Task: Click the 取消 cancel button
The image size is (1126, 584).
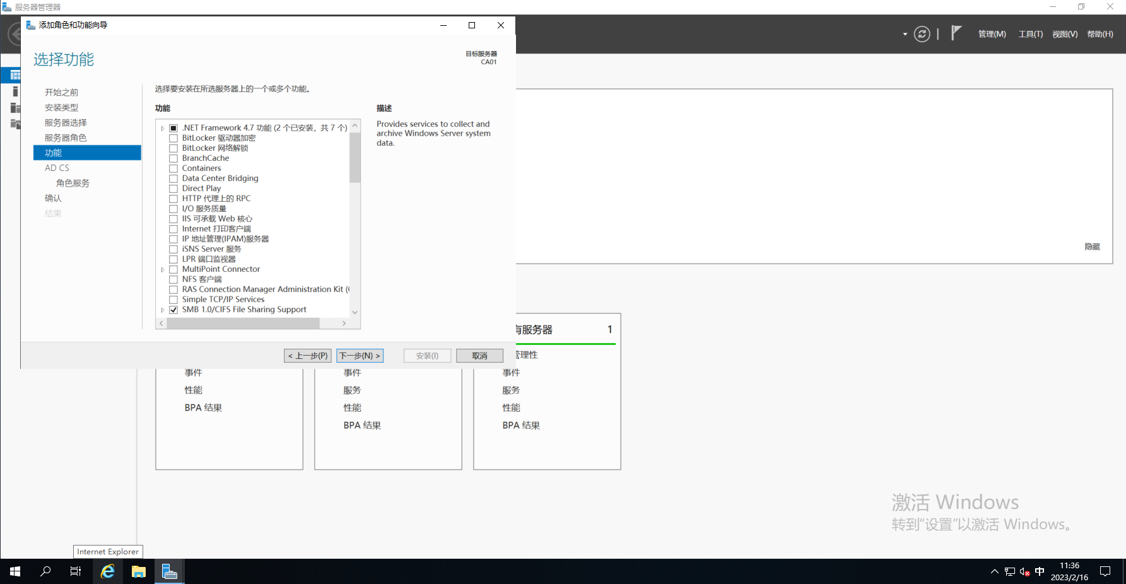Action: (479, 356)
